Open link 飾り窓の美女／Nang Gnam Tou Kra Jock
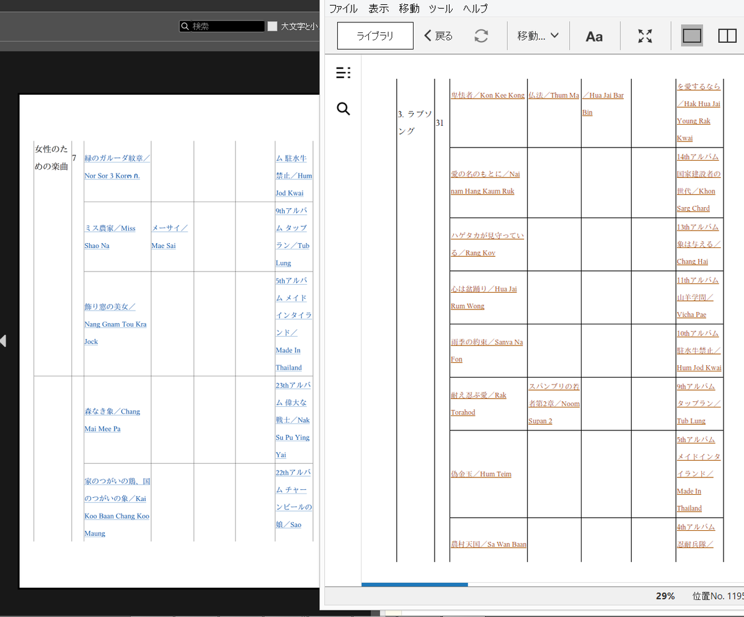This screenshot has height=617, width=744. [x=115, y=324]
